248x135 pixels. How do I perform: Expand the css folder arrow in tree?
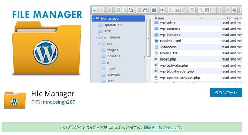click(99, 44)
